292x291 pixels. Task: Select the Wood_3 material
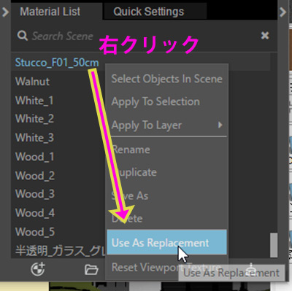click(35, 194)
